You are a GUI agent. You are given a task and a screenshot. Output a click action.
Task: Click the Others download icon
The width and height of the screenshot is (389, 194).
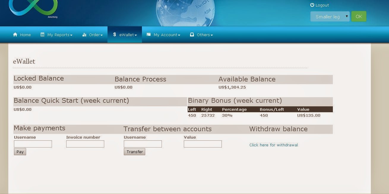192,35
